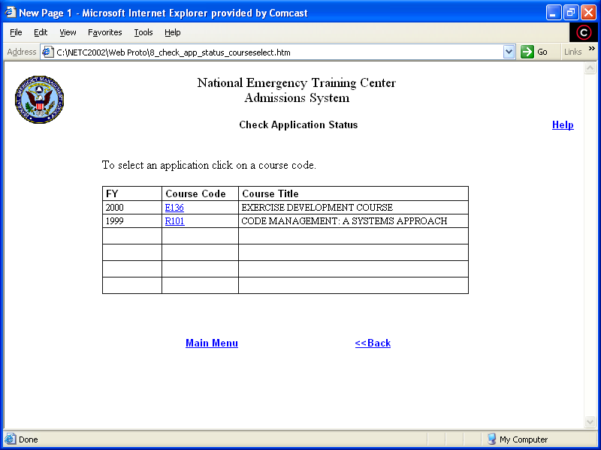Click the scrollbar up arrow
Viewport: 601px width, 450px height.
(590, 68)
